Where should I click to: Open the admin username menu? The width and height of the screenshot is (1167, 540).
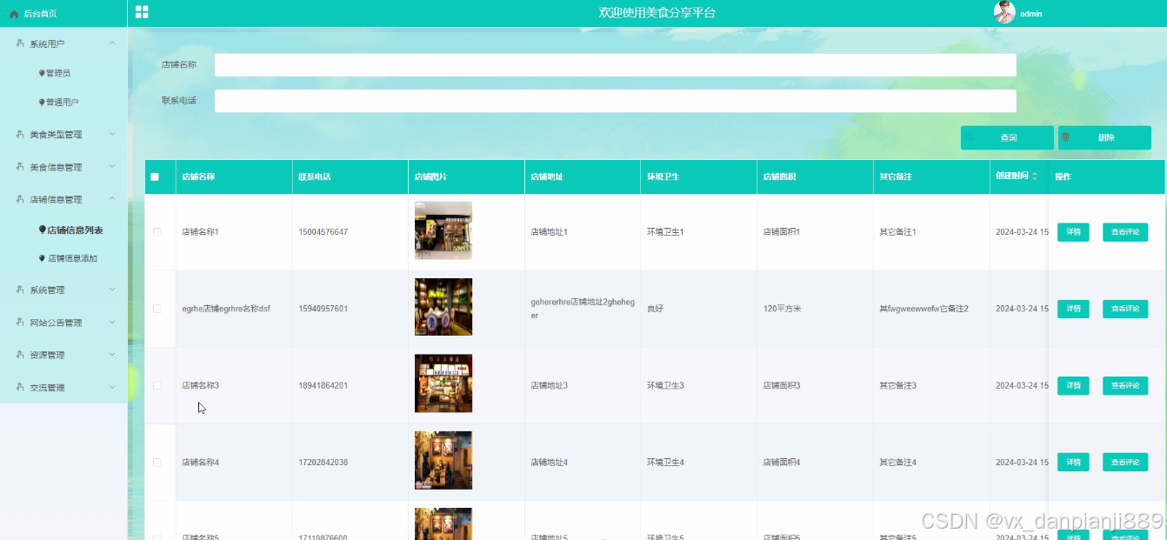point(1031,14)
